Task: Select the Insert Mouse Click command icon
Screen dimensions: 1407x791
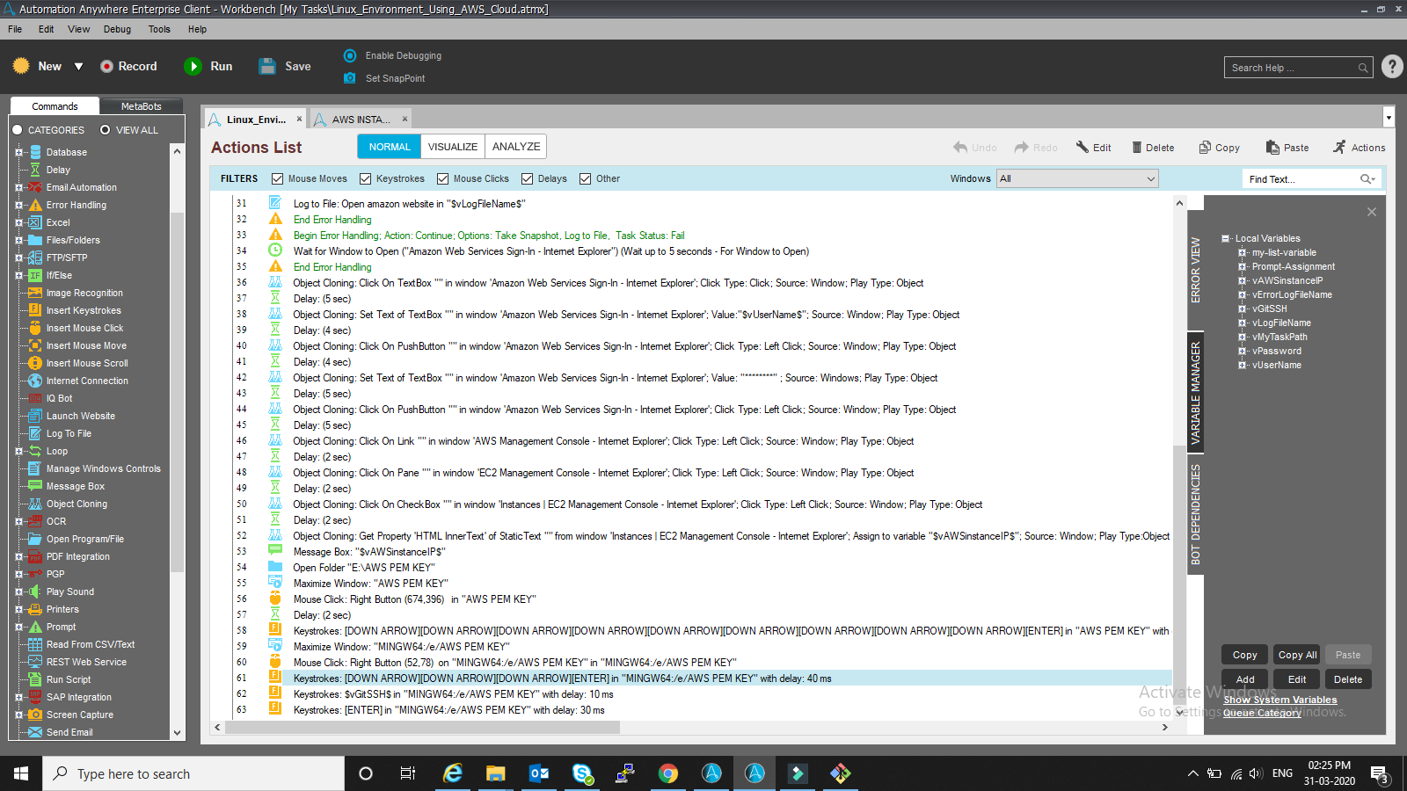Action: [x=35, y=328]
